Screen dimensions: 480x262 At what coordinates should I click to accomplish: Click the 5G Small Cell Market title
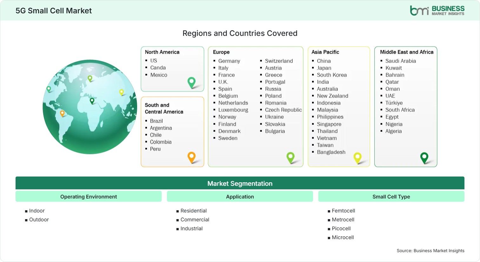point(54,11)
